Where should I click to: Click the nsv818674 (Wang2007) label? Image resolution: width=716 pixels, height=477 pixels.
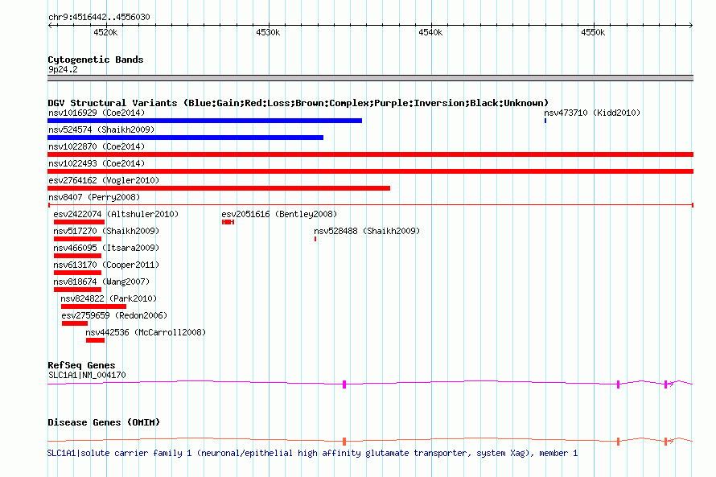click(x=101, y=282)
